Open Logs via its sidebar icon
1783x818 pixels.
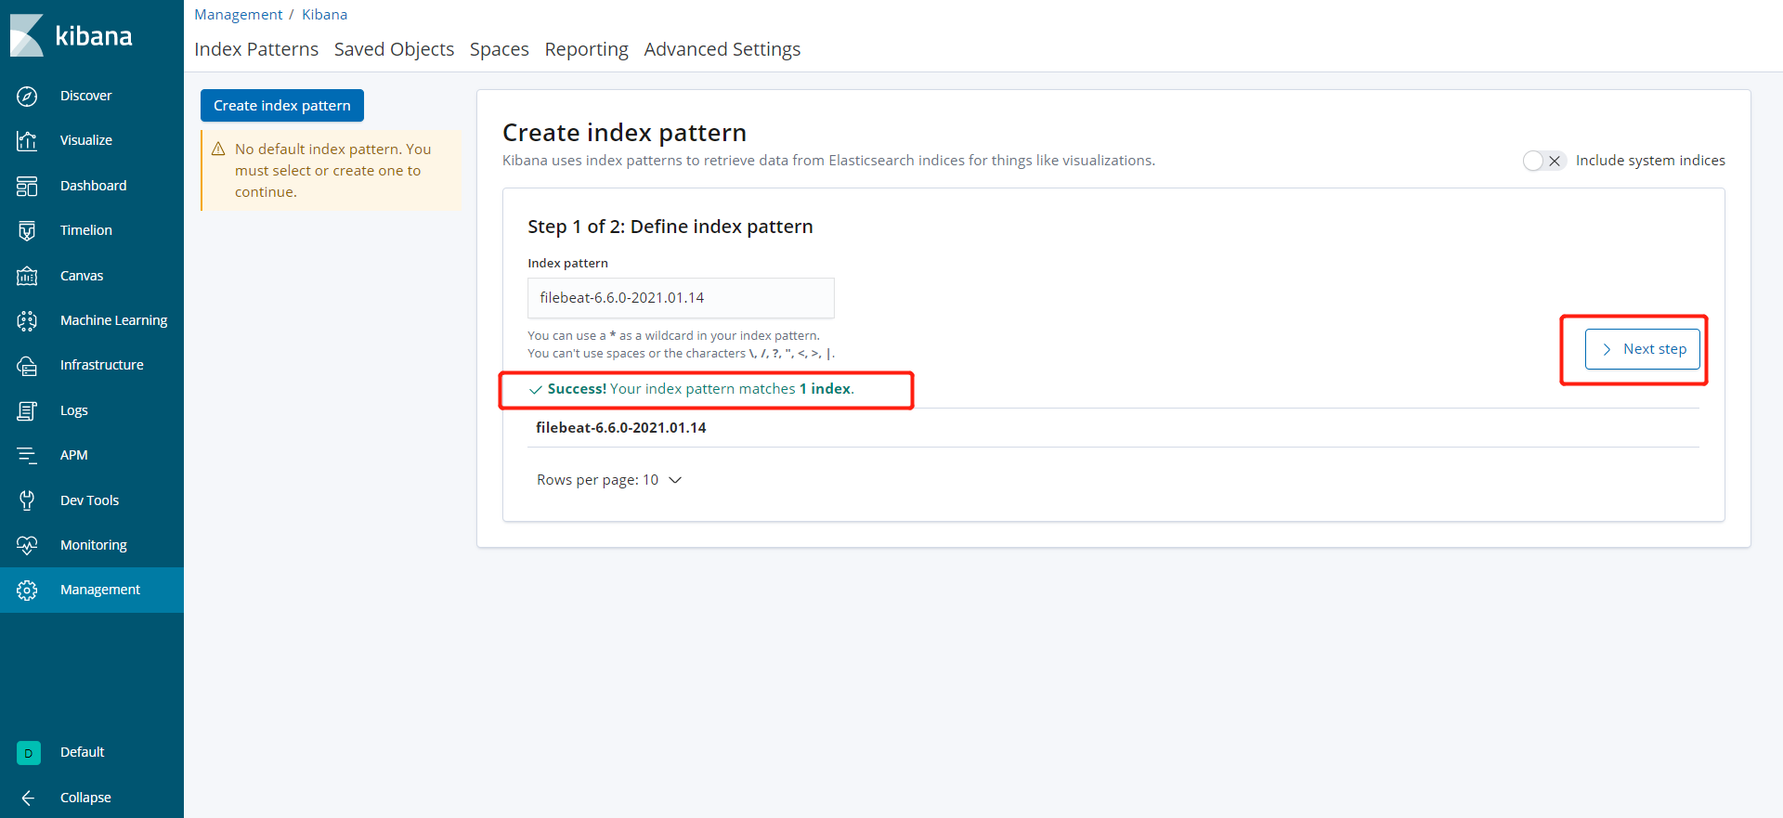27,410
